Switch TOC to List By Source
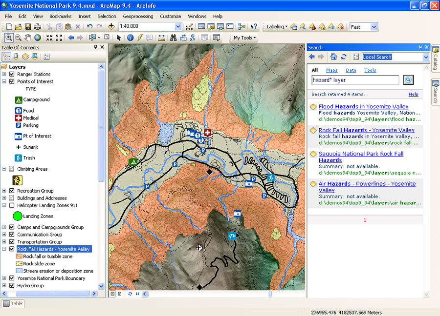 coord(16,57)
